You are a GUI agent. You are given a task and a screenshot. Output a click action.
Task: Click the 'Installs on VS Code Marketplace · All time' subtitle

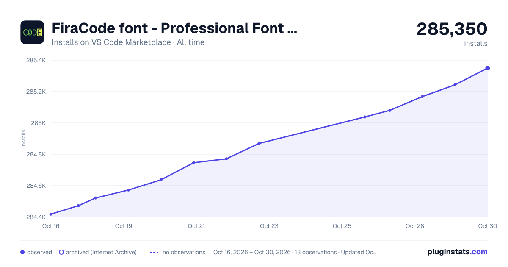[x=128, y=42]
